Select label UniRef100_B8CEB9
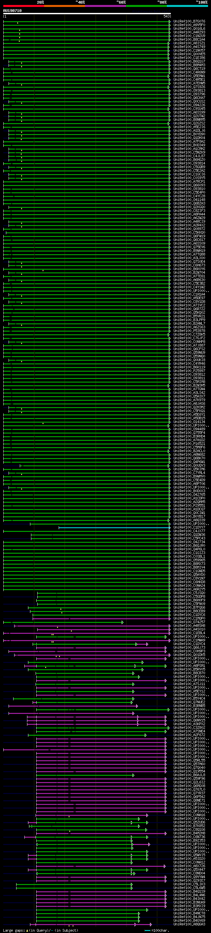This screenshot has width=211, height=933. 189,611
